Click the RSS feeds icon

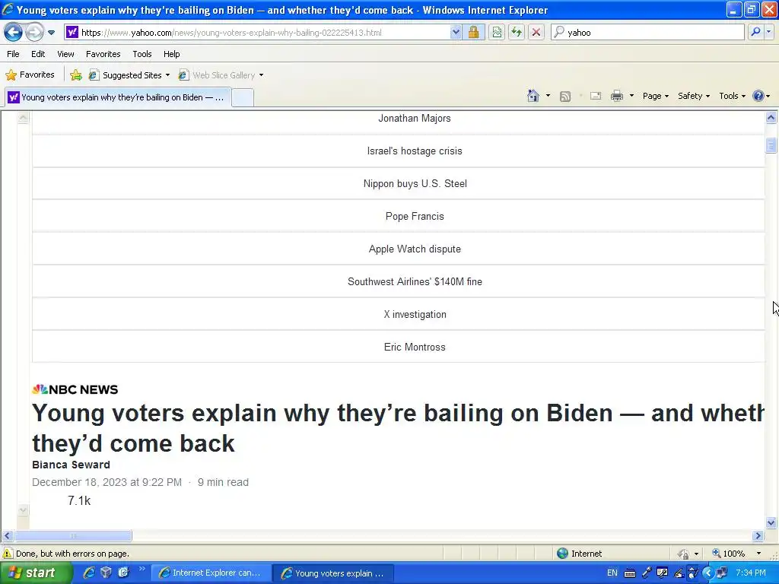pyautogui.click(x=565, y=97)
